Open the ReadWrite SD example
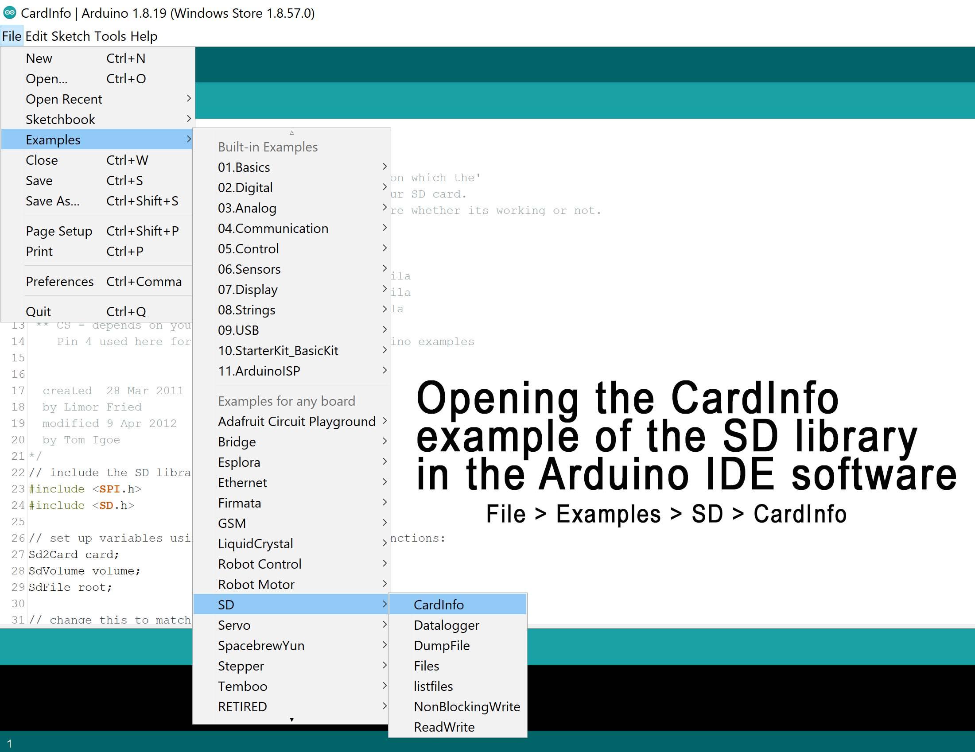Viewport: 975px width, 752px height. click(x=444, y=727)
